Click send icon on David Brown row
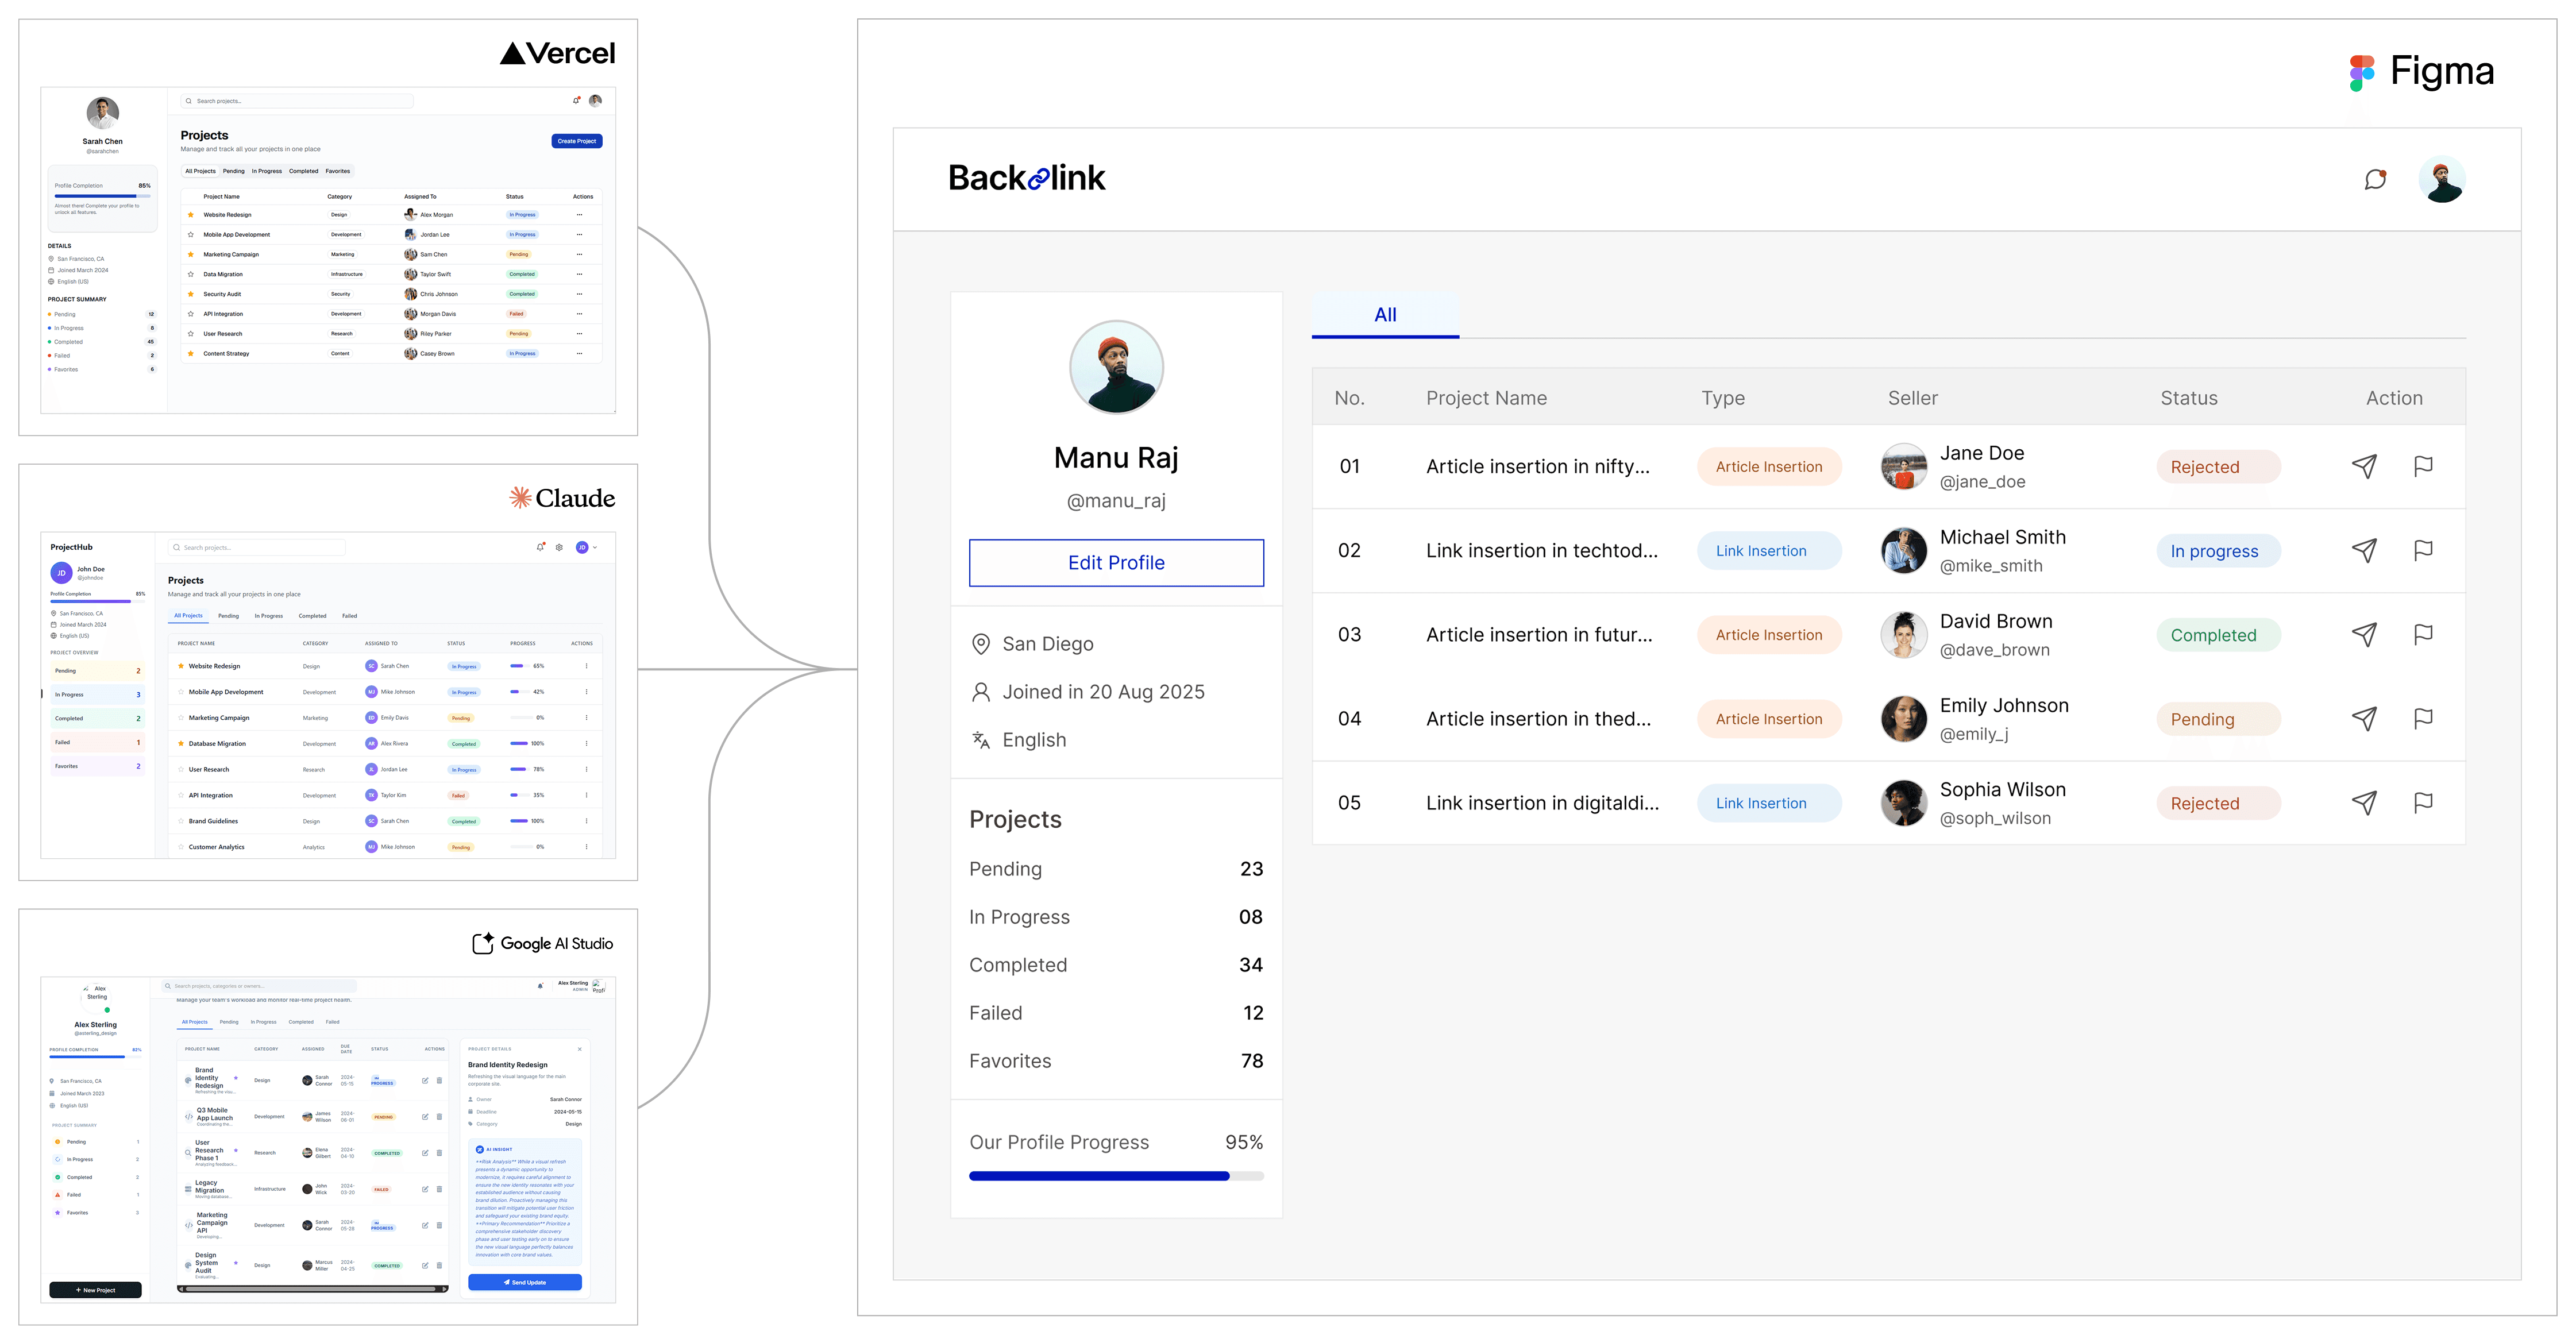The width and height of the screenshot is (2576, 1335). click(2364, 634)
